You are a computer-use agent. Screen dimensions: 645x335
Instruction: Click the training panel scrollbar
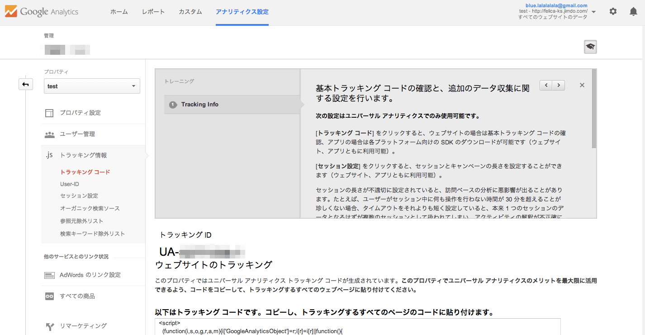point(594,109)
